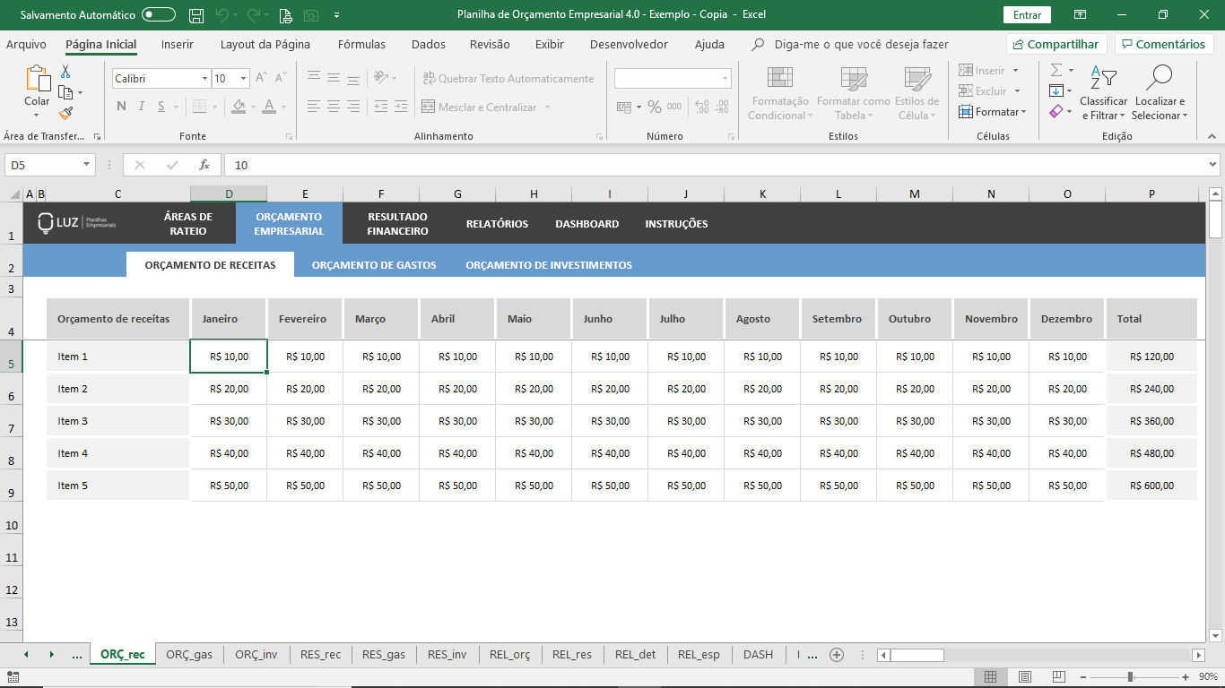The image size is (1225, 688).
Task: Click the zoom slider in status bar
Action: tap(1130, 676)
